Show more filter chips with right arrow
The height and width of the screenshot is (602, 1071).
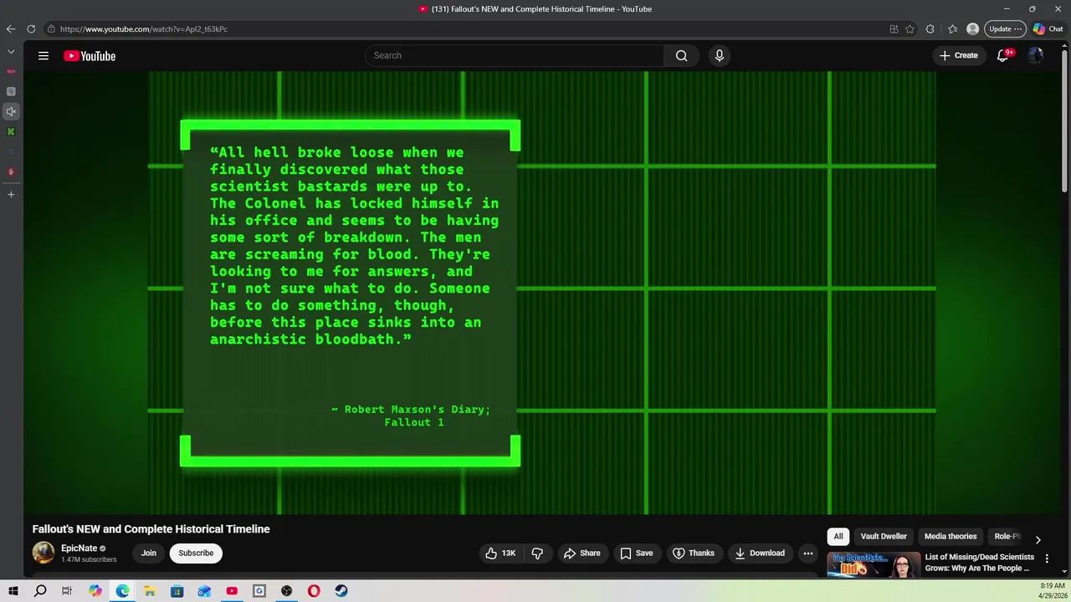(1038, 539)
